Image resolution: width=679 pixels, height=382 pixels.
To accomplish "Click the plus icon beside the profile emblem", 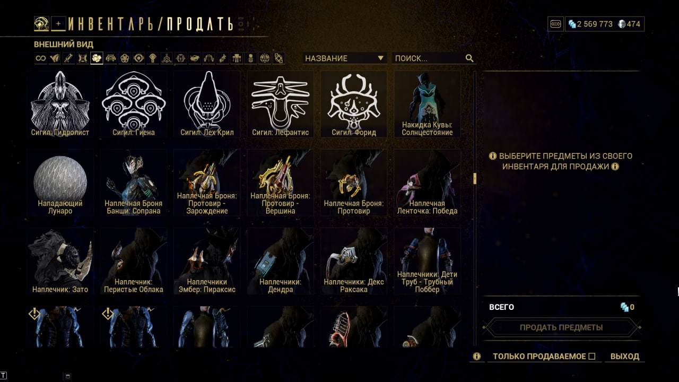I will point(58,23).
